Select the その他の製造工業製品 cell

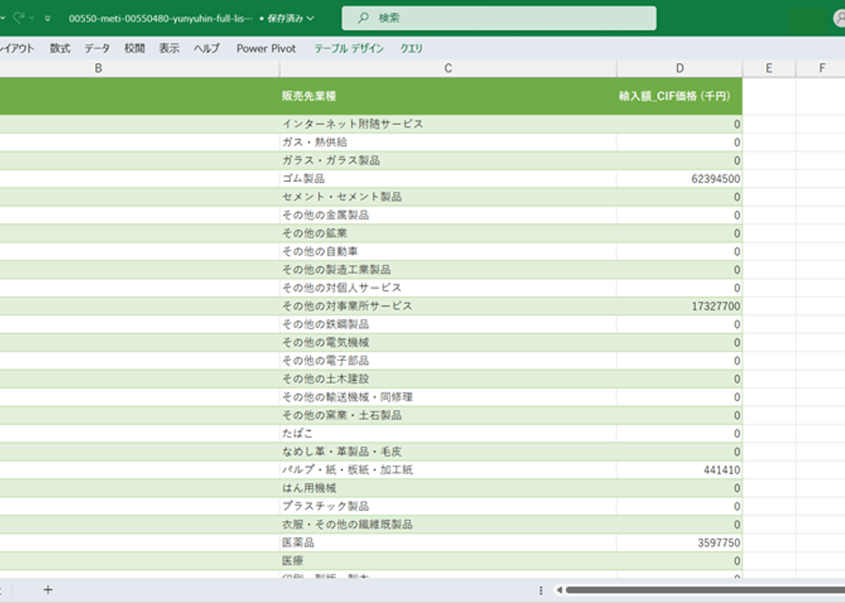coord(448,270)
